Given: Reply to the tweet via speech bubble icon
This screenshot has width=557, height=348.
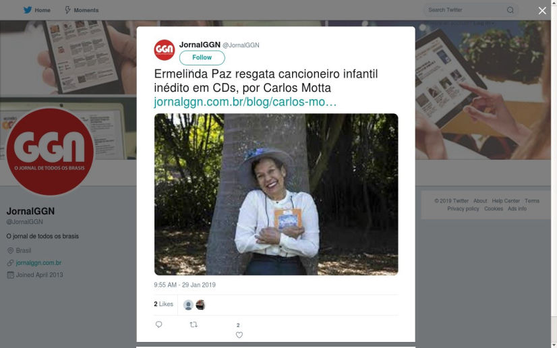Looking at the screenshot, I should coord(158,324).
